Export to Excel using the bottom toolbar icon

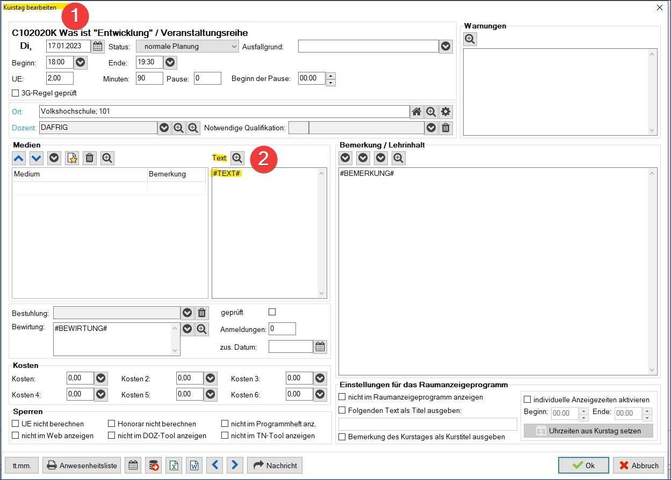click(174, 466)
